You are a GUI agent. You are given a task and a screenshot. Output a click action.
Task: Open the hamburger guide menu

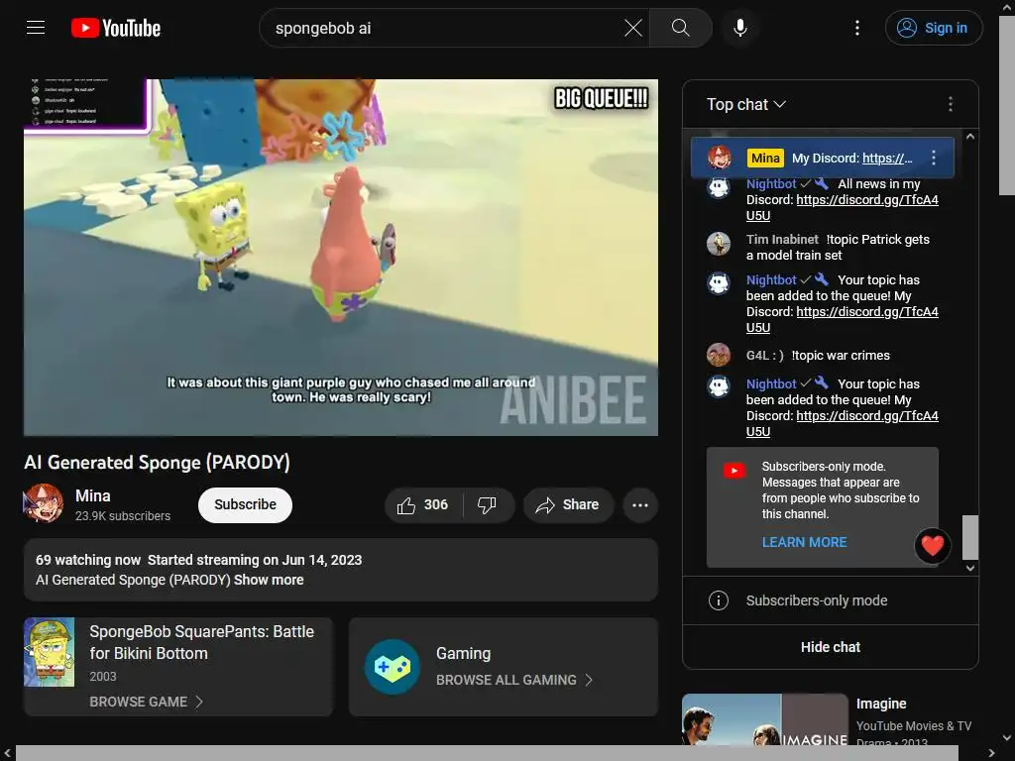coord(36,28)
